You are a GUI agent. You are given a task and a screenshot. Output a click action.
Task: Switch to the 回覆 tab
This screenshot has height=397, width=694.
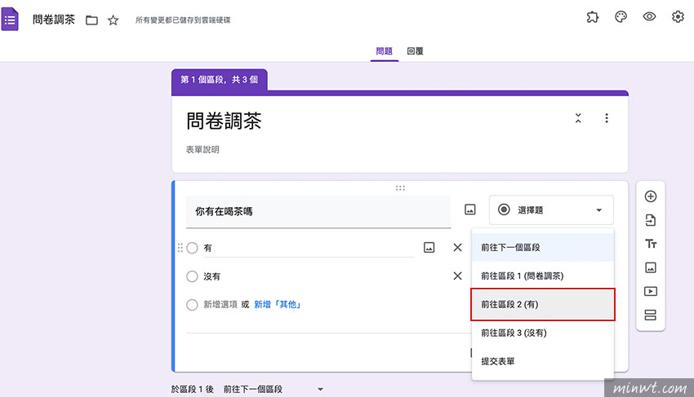[415, 51]
